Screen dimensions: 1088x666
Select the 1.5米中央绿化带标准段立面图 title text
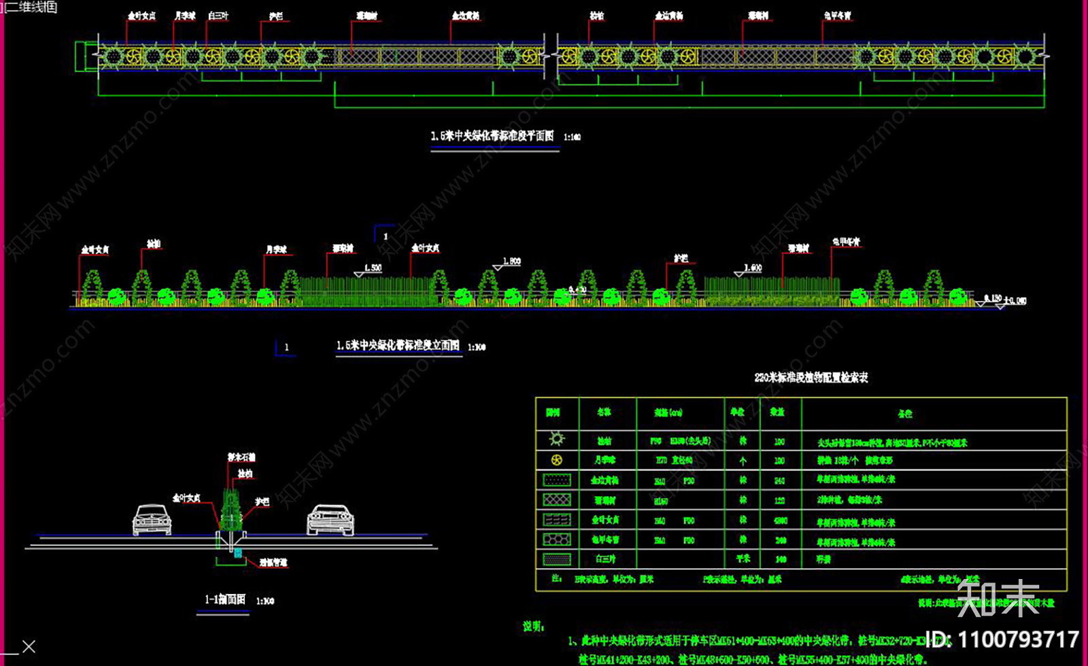point(398,346)
